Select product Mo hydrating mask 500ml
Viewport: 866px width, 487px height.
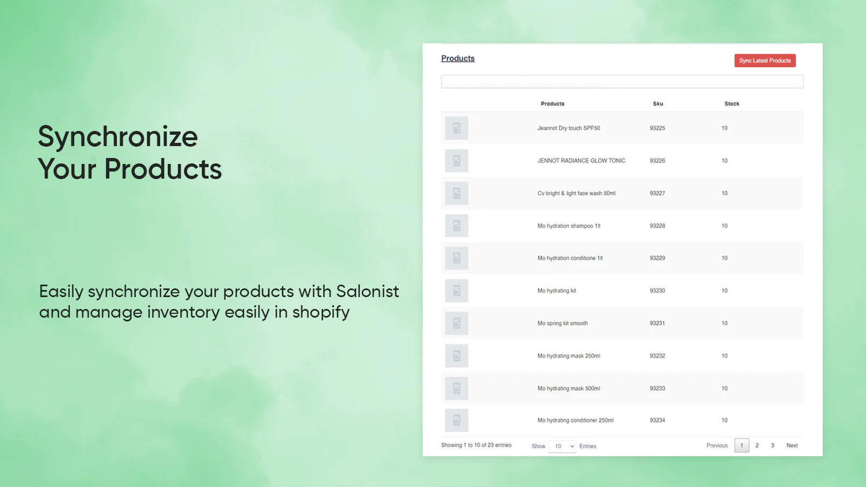[568, 389]
